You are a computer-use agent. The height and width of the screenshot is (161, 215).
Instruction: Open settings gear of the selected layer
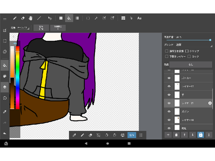(x=210, y=103)
